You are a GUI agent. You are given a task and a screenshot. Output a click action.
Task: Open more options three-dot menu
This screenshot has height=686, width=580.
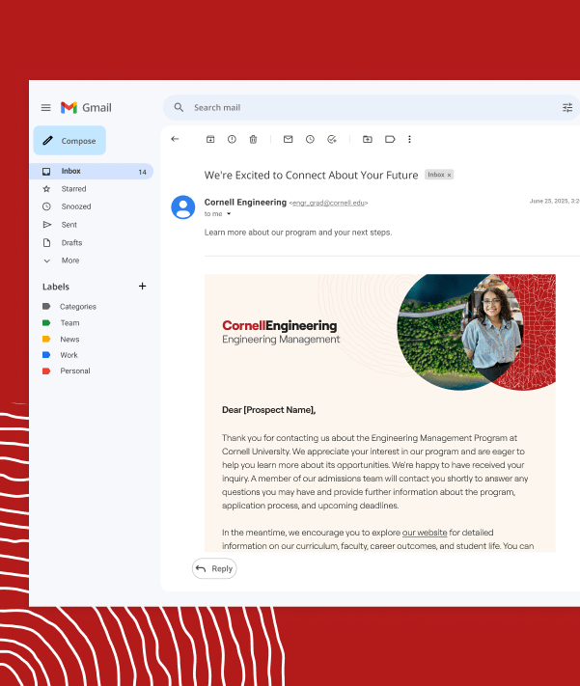410,139
